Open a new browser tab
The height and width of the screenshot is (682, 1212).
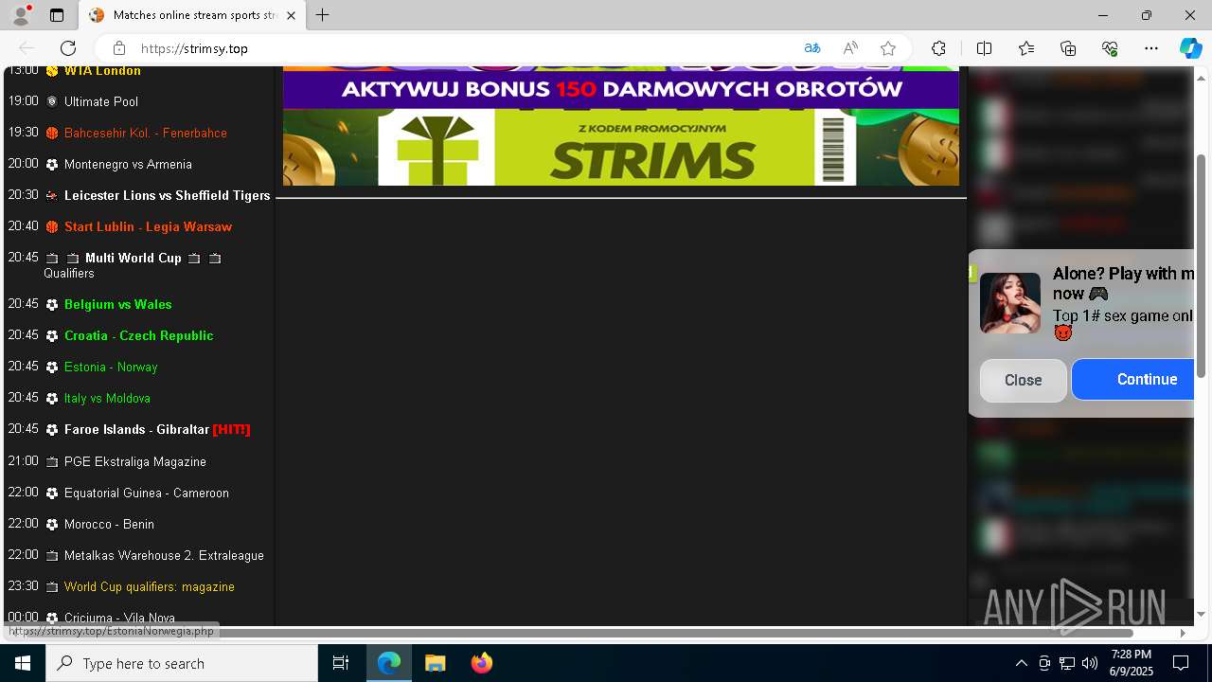tap(323, 15)
